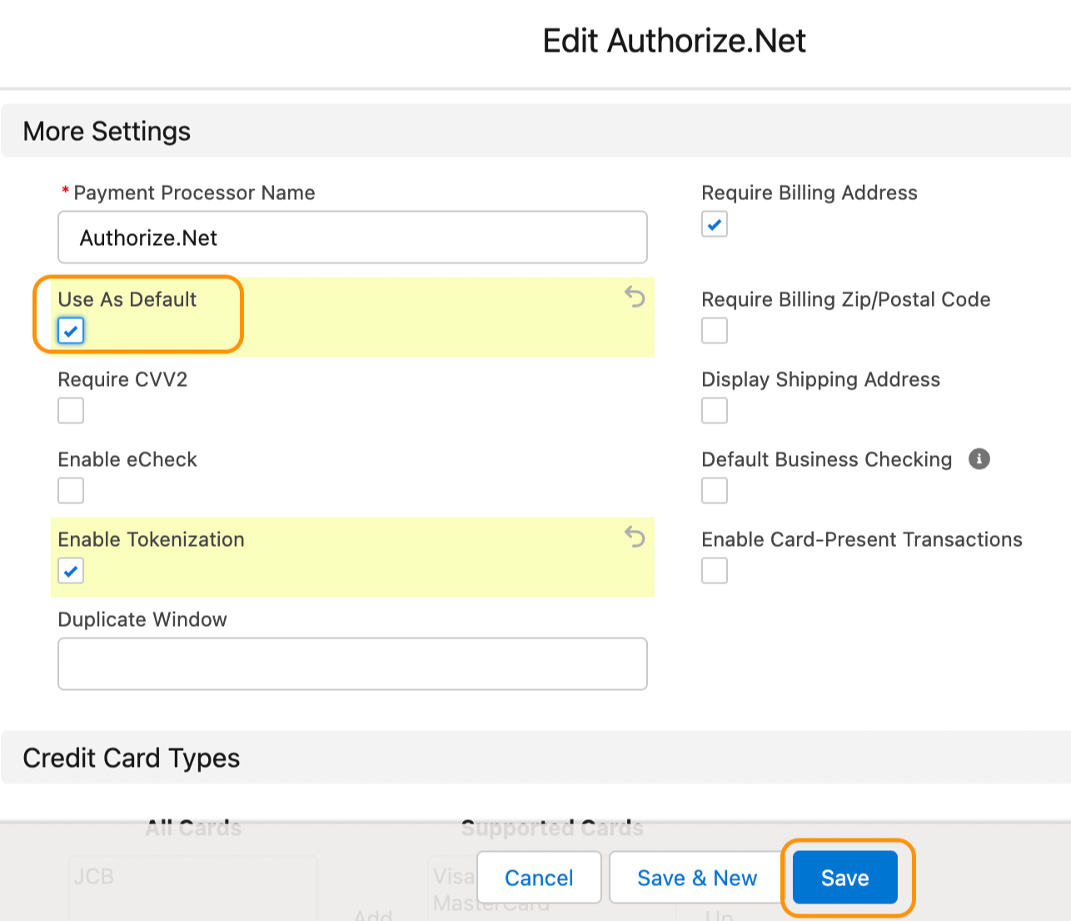
Task: Click the Save button
Action: pos(844,878)
